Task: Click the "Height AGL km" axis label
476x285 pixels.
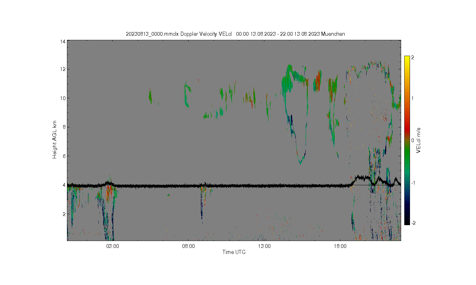Action: [55, 140]
